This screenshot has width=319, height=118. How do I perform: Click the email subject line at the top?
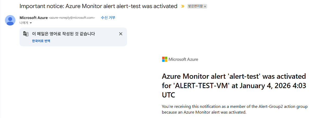click(98, 6)
